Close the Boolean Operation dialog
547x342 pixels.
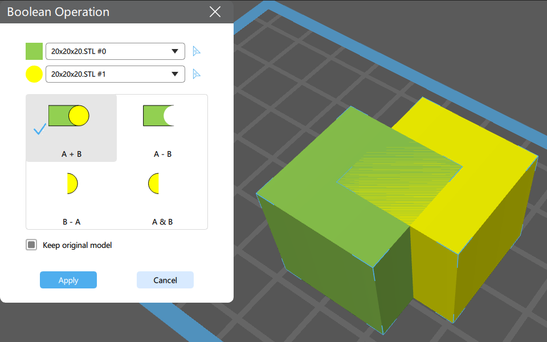point(215,12)
